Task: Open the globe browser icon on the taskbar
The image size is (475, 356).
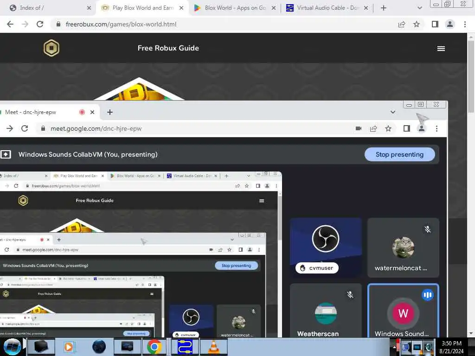Action: pos(99,347)
